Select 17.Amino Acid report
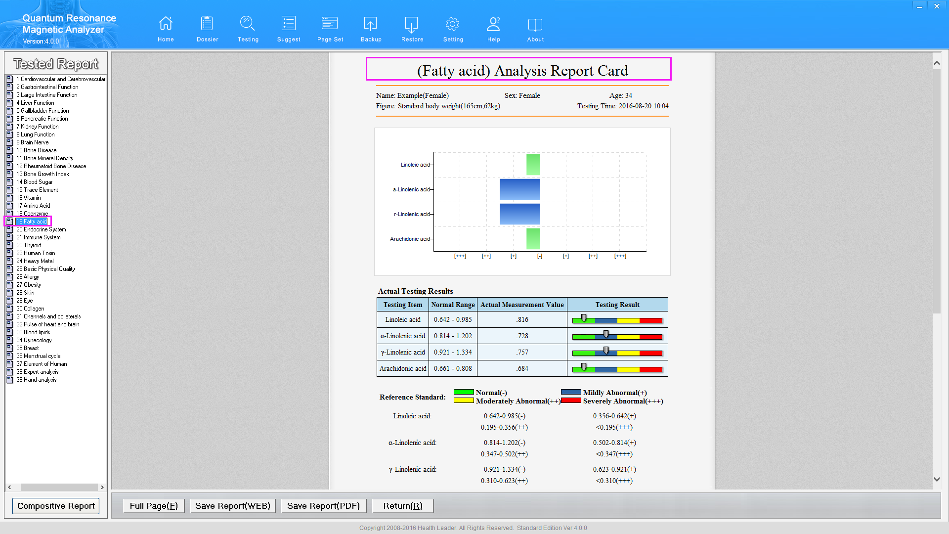Image resolution: width=949 pixels, height=534 pixels. tap(33, 206)
